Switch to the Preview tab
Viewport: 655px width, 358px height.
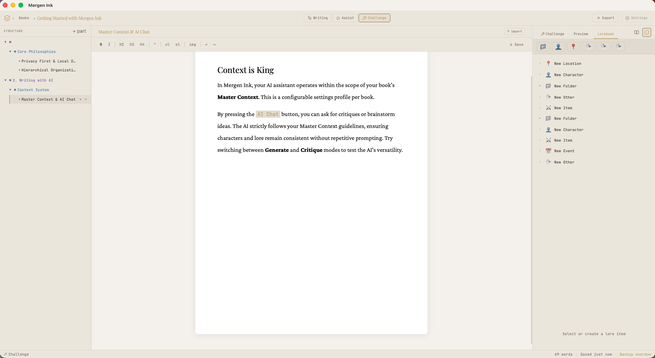[581, 34]
